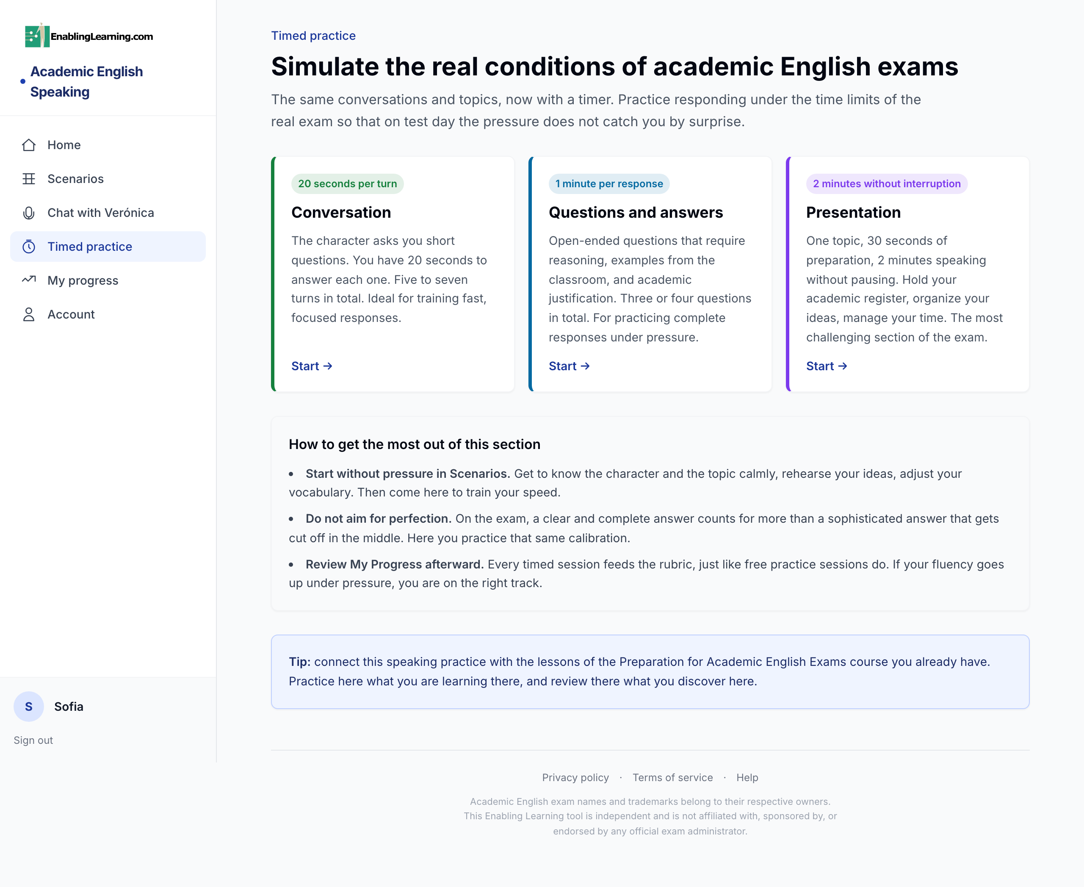Open the Privacy policy link
Screen dimensions: 1084x887
(x=575, y=778)
